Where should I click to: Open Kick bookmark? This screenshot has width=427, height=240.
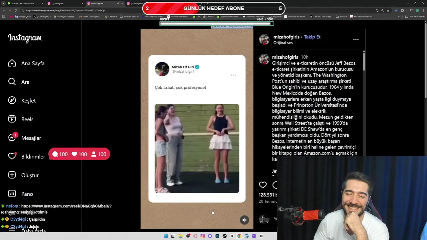click(x=196, y=17)
